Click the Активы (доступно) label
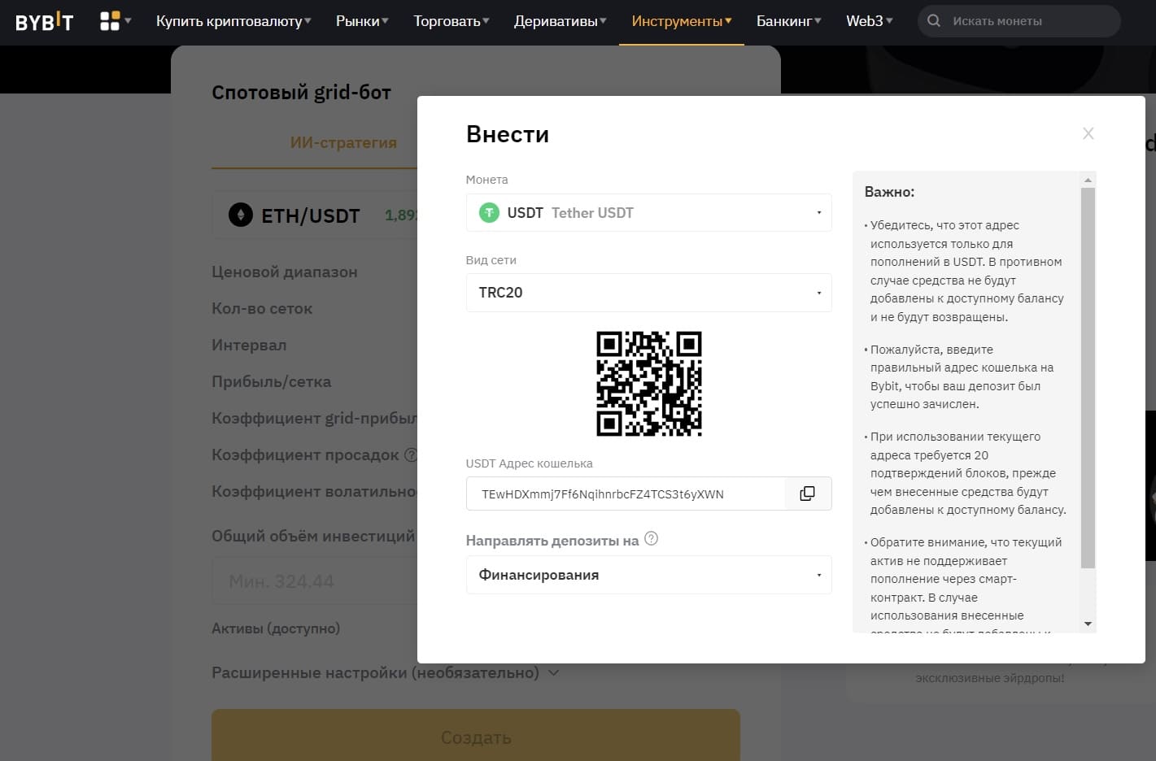This screenshot has width=1156, height=761. 276,628
